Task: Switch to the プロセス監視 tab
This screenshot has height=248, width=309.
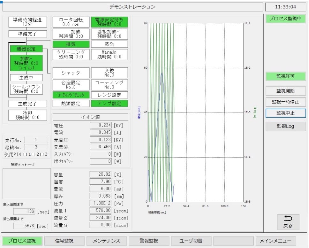Action: (x=22, y=241)
